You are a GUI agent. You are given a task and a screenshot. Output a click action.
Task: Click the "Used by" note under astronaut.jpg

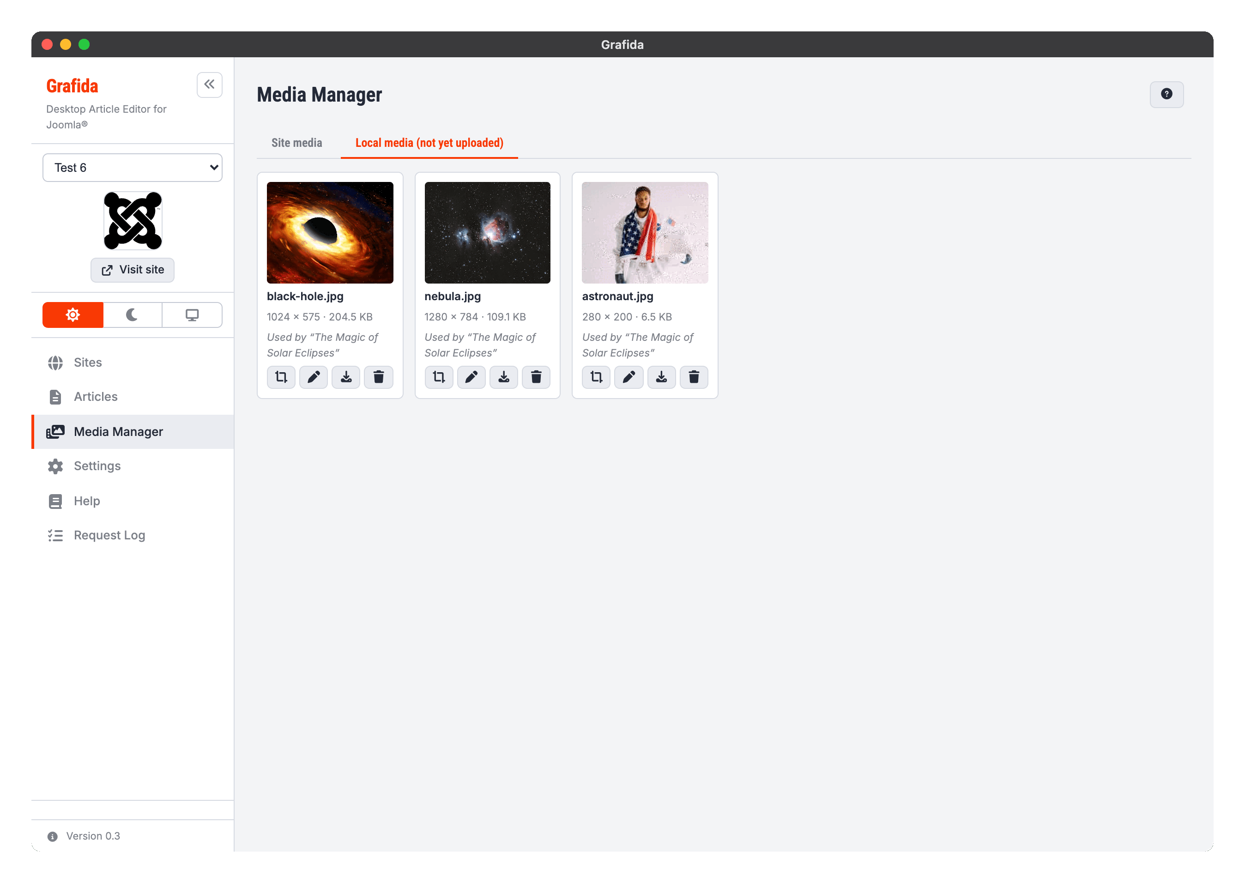click(x=638, y=345)
